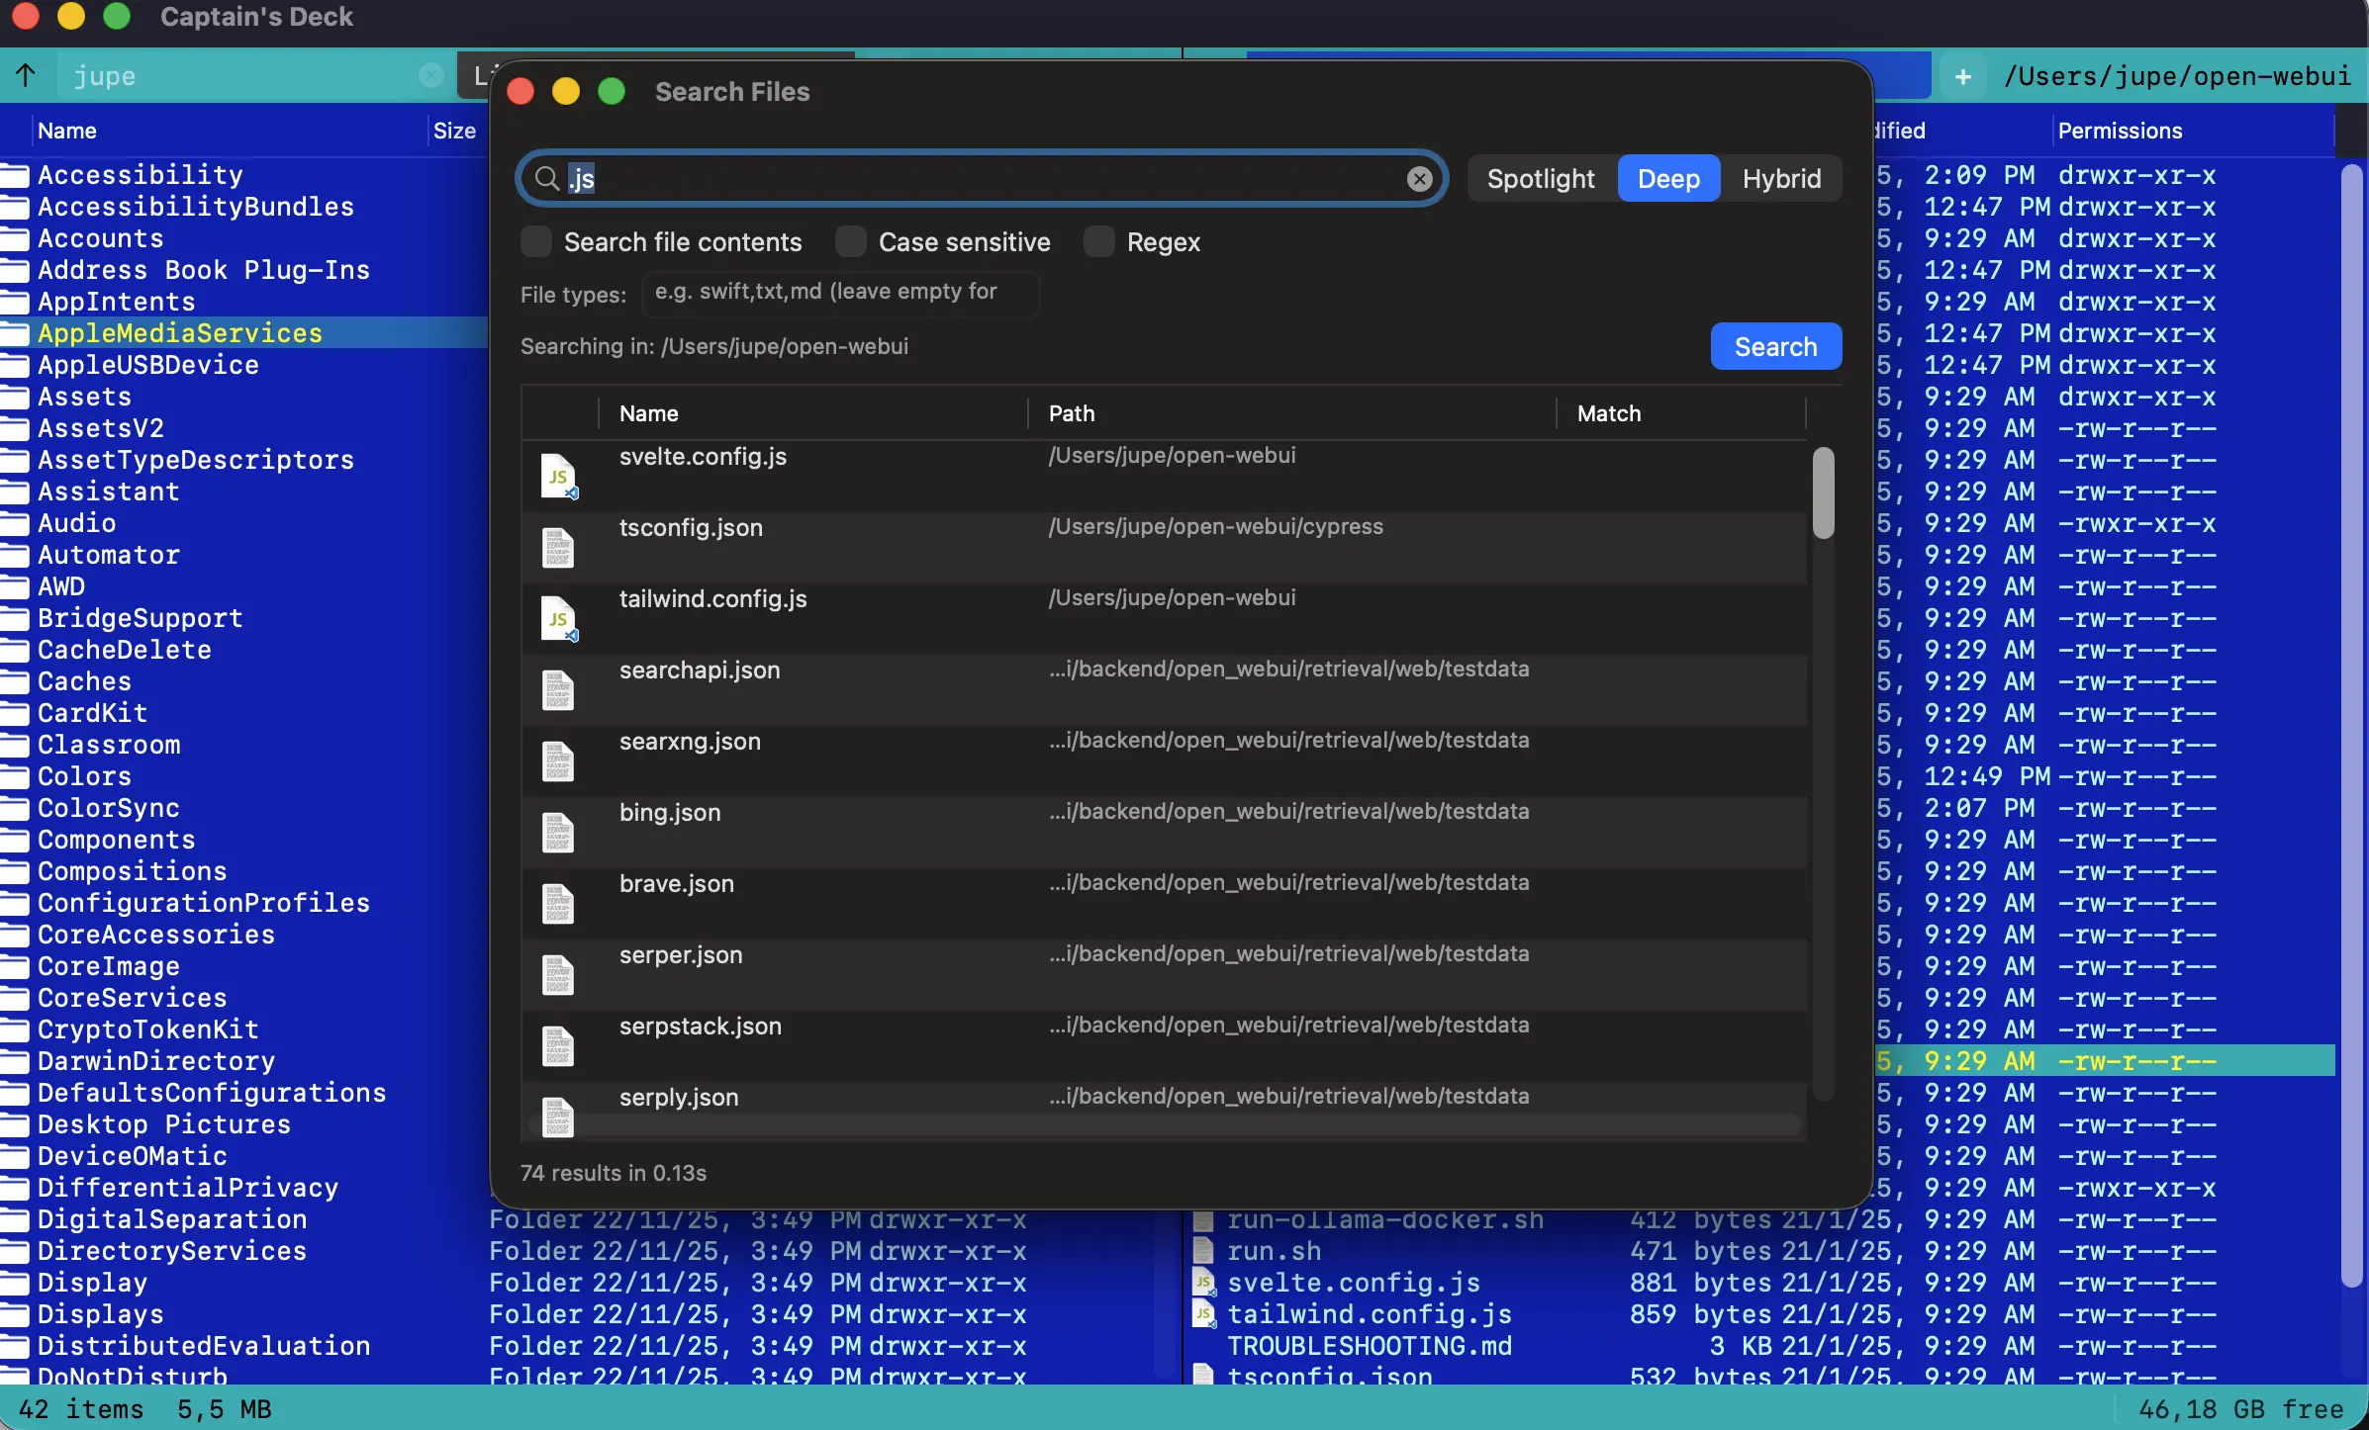2369x1430 pixels.
Task: Click the AppleMediaServices folder icon
Action: pos(14,333)
